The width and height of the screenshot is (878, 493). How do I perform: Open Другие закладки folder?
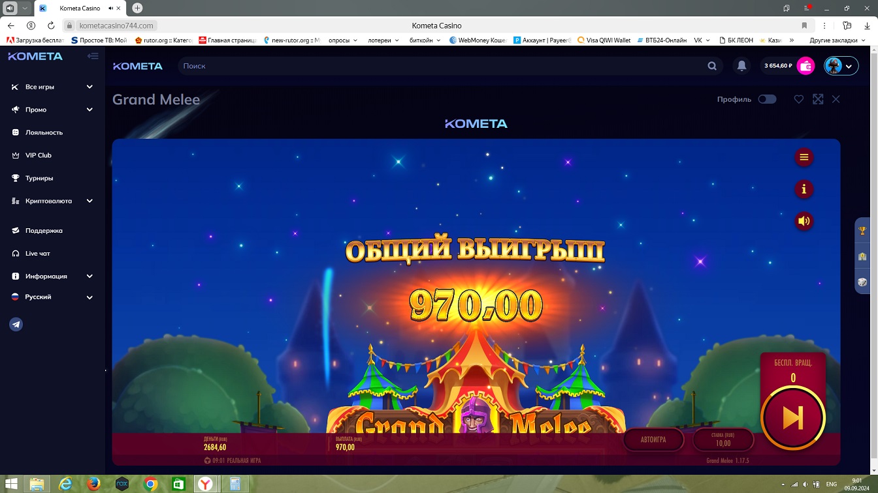point(838,40)
